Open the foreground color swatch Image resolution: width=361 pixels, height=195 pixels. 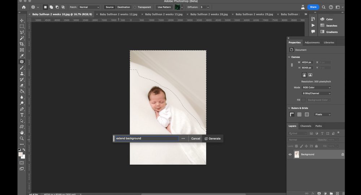(20, 154)
